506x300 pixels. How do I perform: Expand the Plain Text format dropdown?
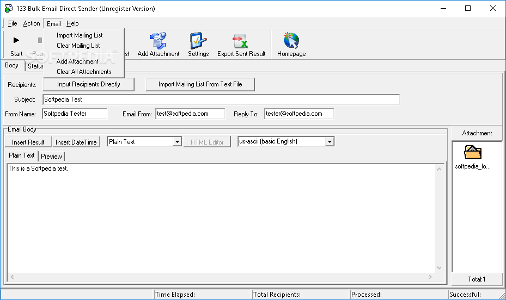coord(177,142)
